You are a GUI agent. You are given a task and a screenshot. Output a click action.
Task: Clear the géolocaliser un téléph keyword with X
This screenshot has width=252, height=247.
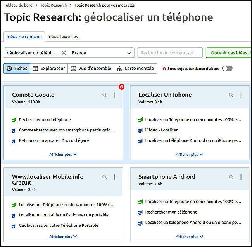(x=64, y=53)
